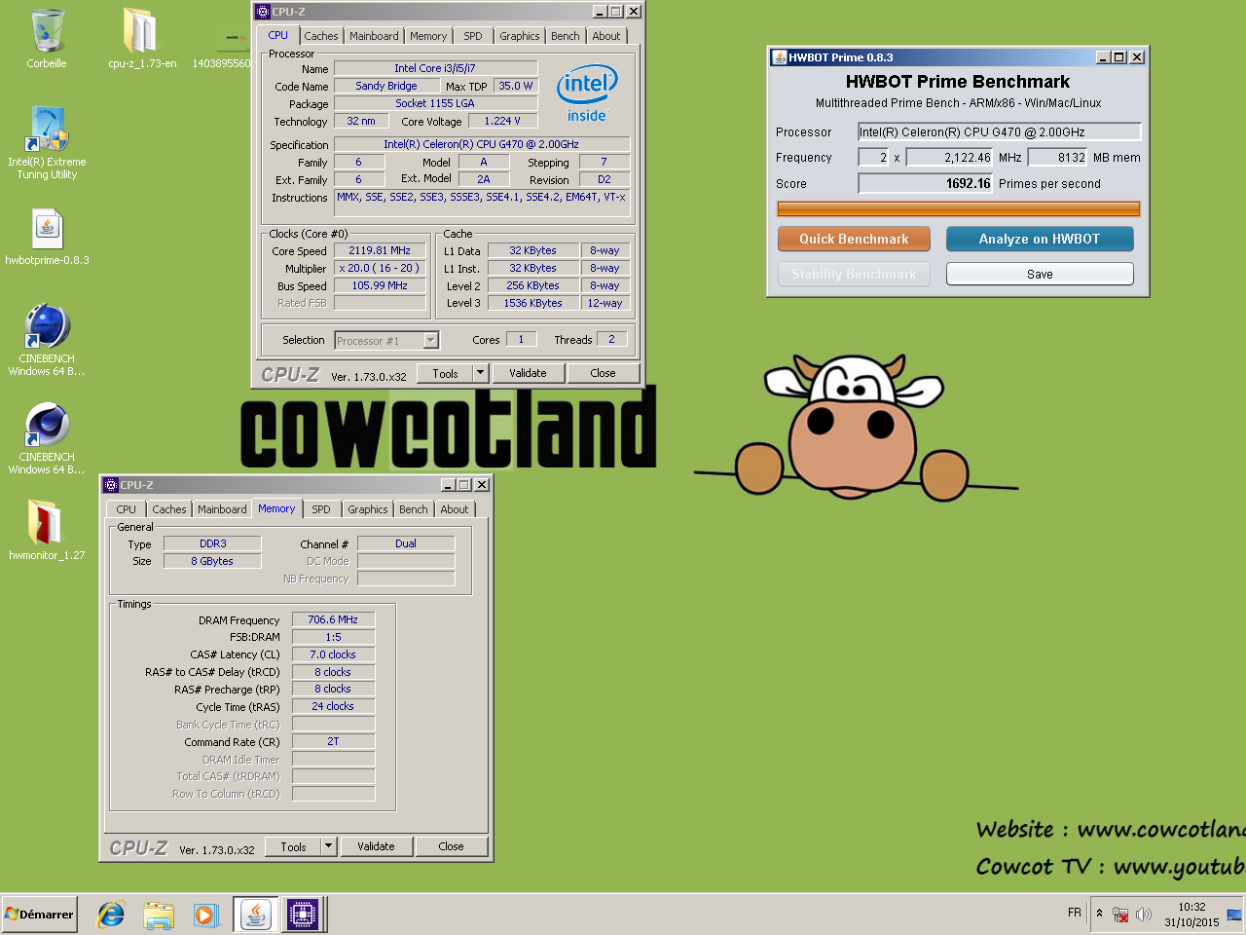
Task: Click the score field showing 1692.16
Action: 926,183
